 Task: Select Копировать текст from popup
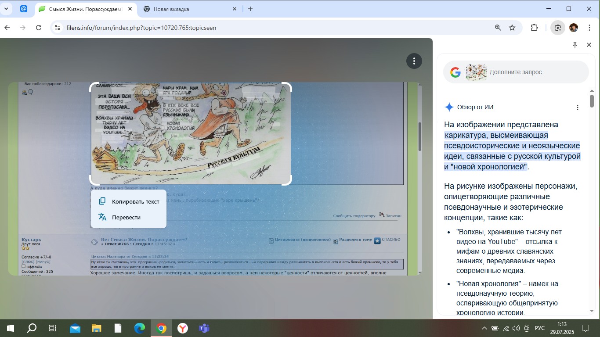[129, 201]
